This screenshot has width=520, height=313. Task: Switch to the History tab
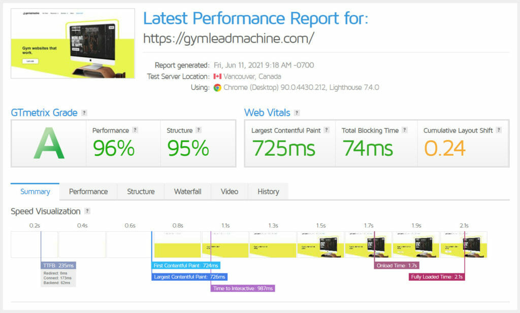(x=268, y=192)
